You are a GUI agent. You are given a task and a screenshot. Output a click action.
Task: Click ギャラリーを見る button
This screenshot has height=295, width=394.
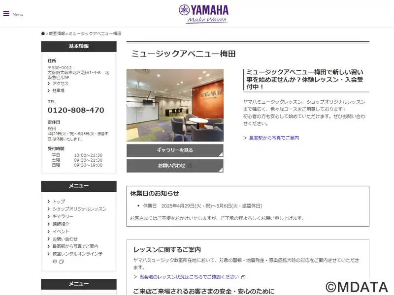click(175, 150)
